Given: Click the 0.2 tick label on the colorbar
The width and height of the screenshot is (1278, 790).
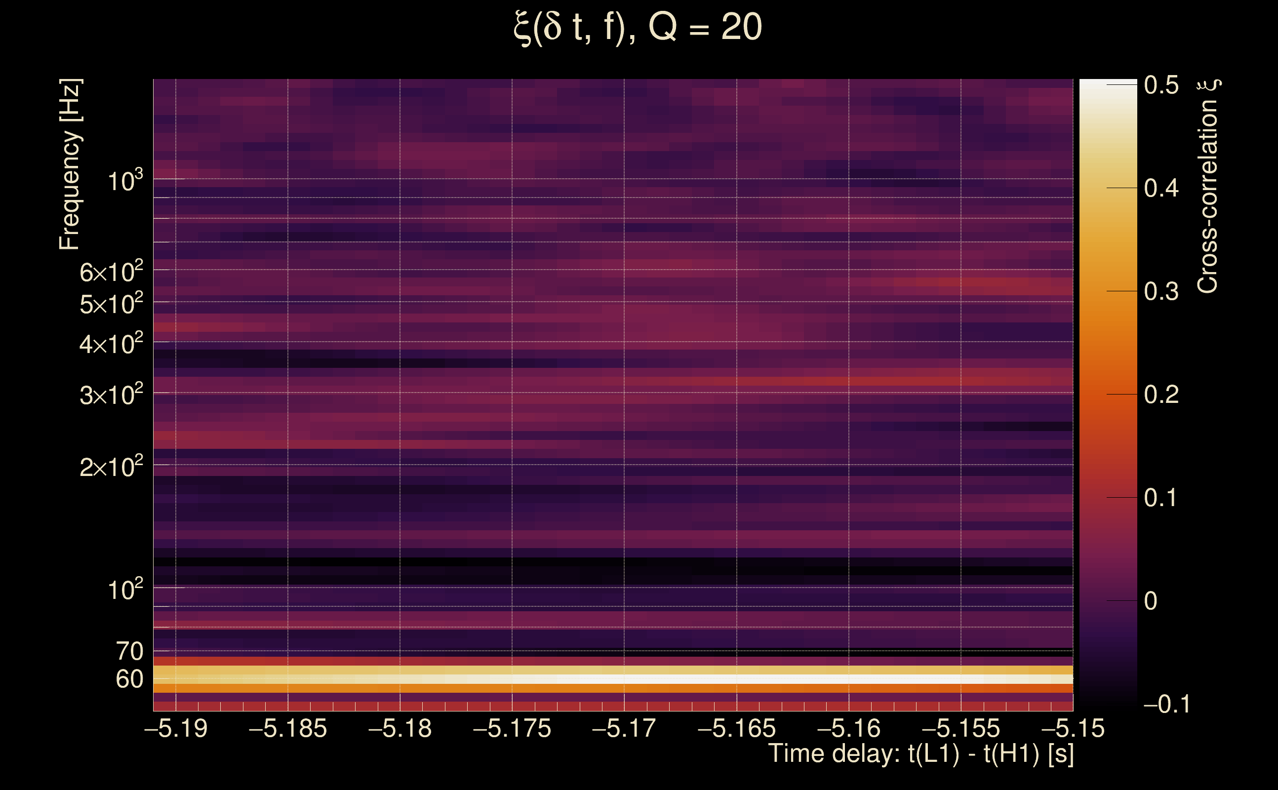Looking at the screenshot, I should [x=1161, y=395].
